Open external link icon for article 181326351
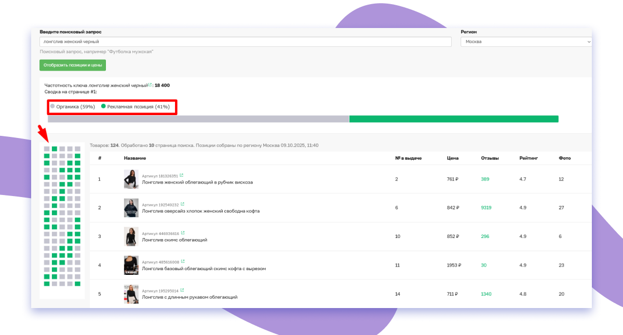This screenshot has height=335, width=623. [x=182, y=175]
